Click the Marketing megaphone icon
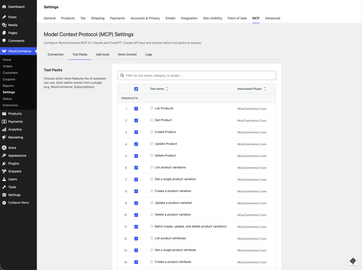The height and width of the screenshot is (270, 362). pyautogui.click(x=4, y=137)
